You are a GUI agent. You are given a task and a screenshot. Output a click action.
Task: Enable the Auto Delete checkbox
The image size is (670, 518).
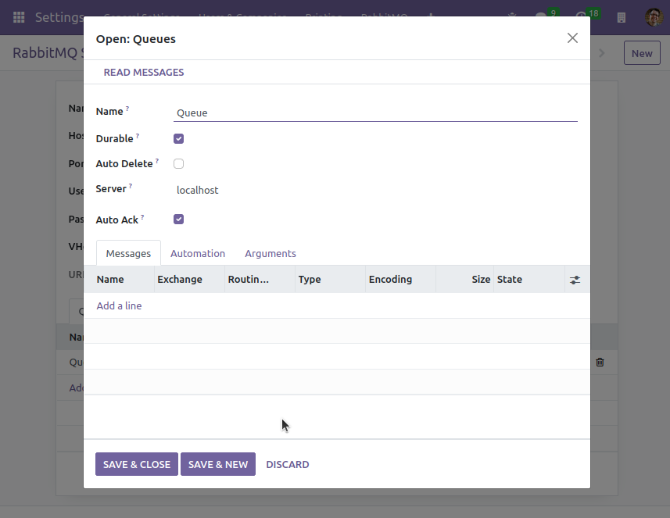point(178,164)
